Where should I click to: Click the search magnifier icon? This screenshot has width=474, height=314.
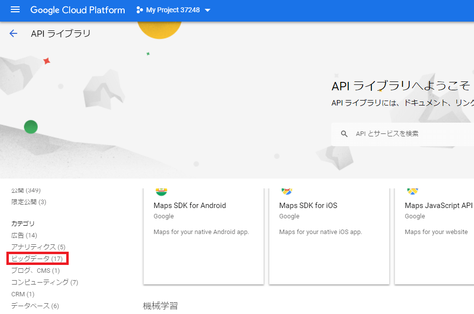[344, 133]
